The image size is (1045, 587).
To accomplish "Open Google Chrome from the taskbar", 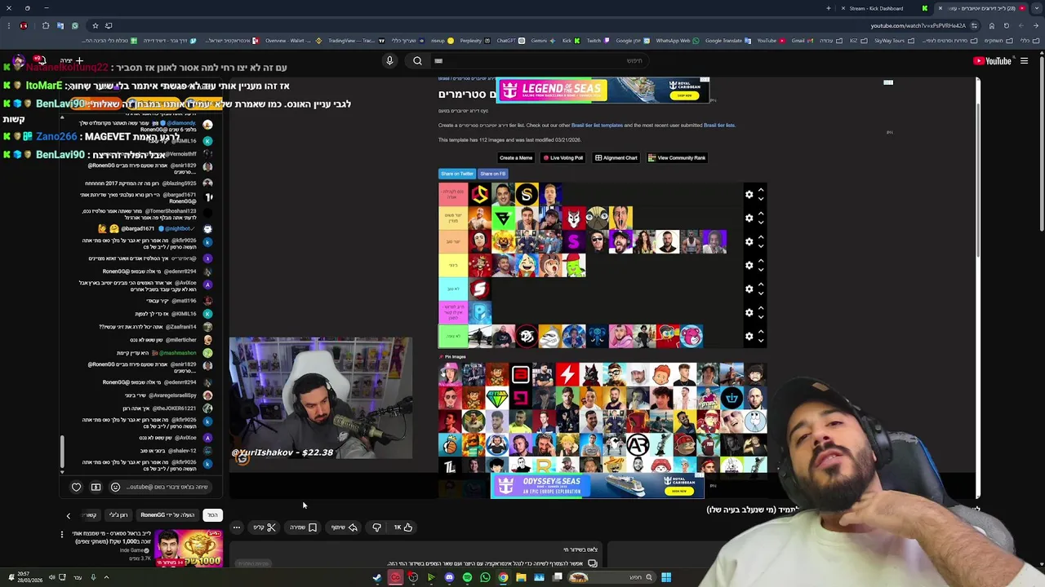I will 503,577.
